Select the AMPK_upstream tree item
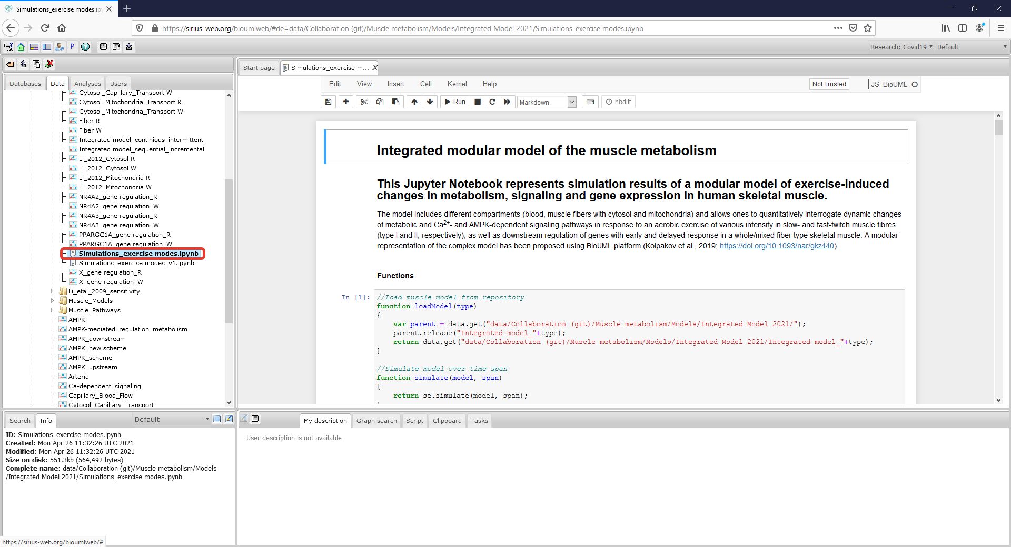The image size is (1011, 547). [x=93, y=367]
